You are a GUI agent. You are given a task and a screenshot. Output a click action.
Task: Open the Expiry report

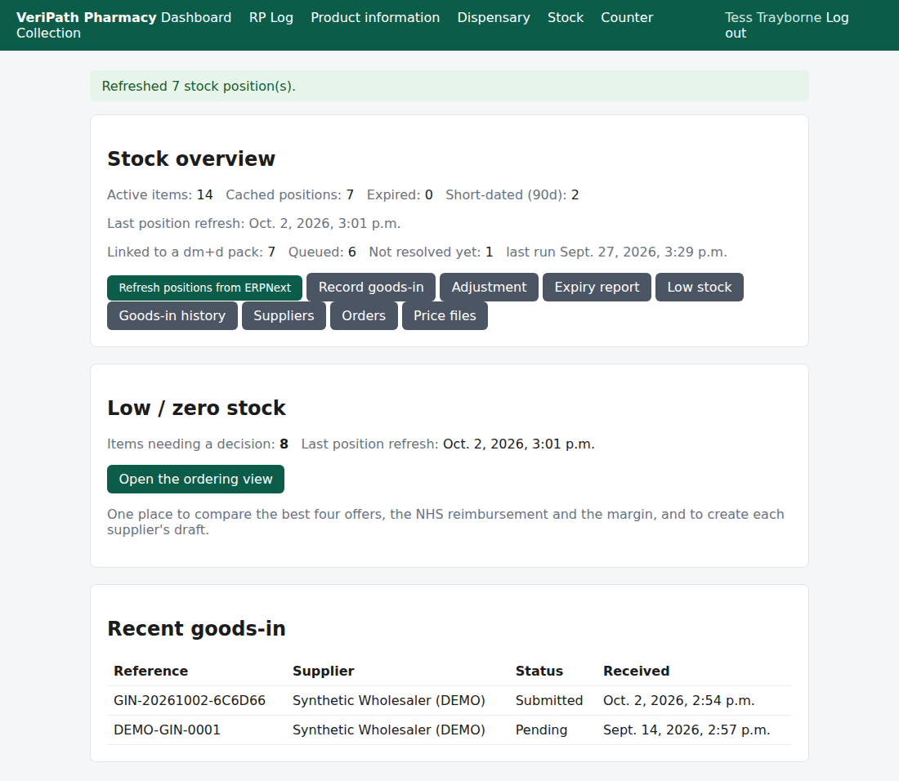(x=597, y=287)
